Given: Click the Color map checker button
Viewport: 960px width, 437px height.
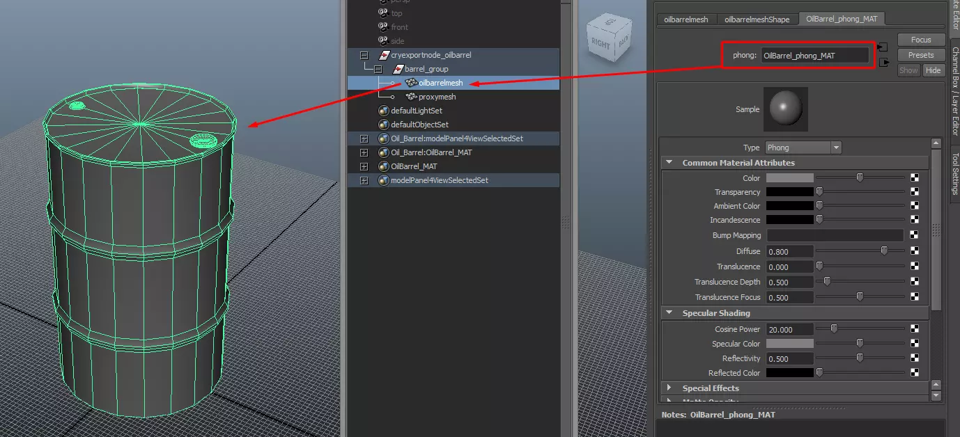Looking at the screenshot, I should 914,178.
